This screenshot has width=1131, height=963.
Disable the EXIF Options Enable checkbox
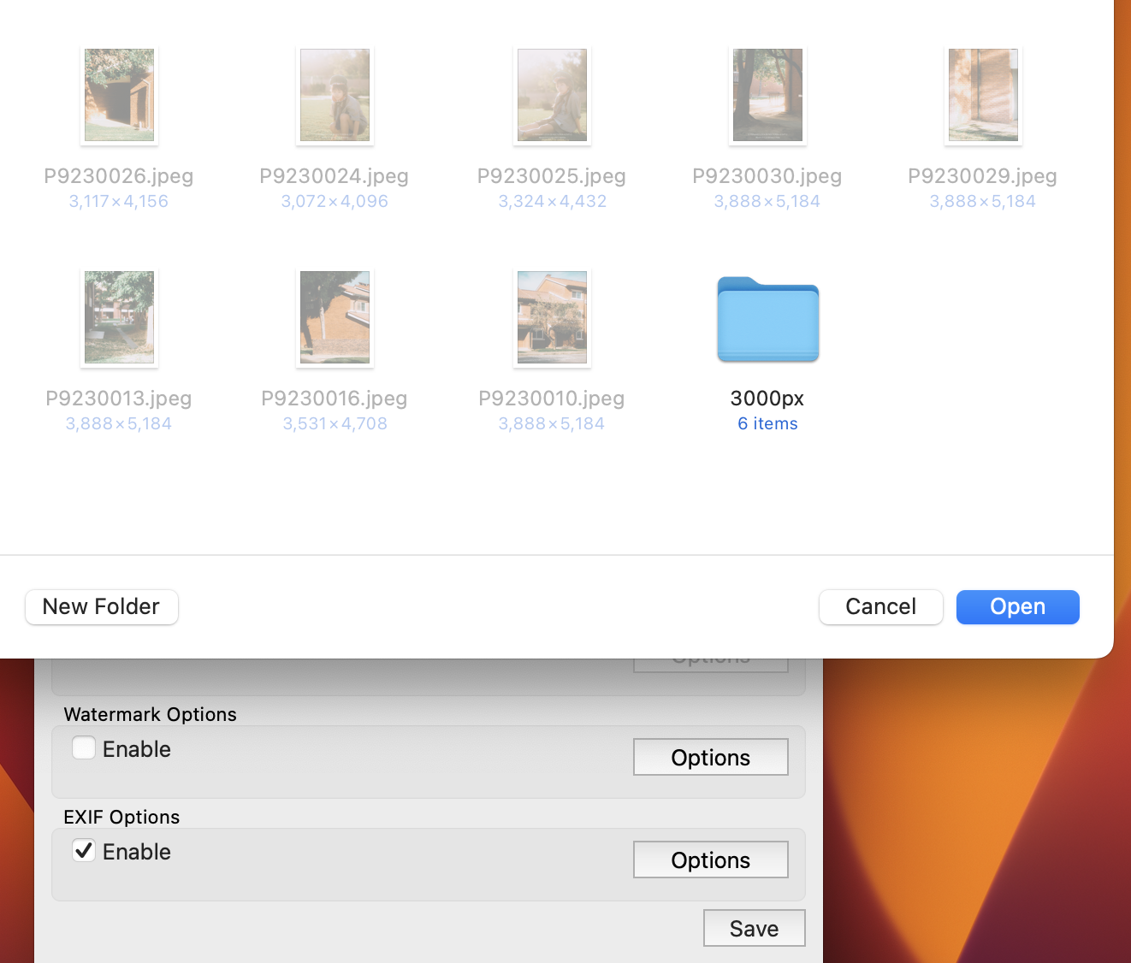84,851
